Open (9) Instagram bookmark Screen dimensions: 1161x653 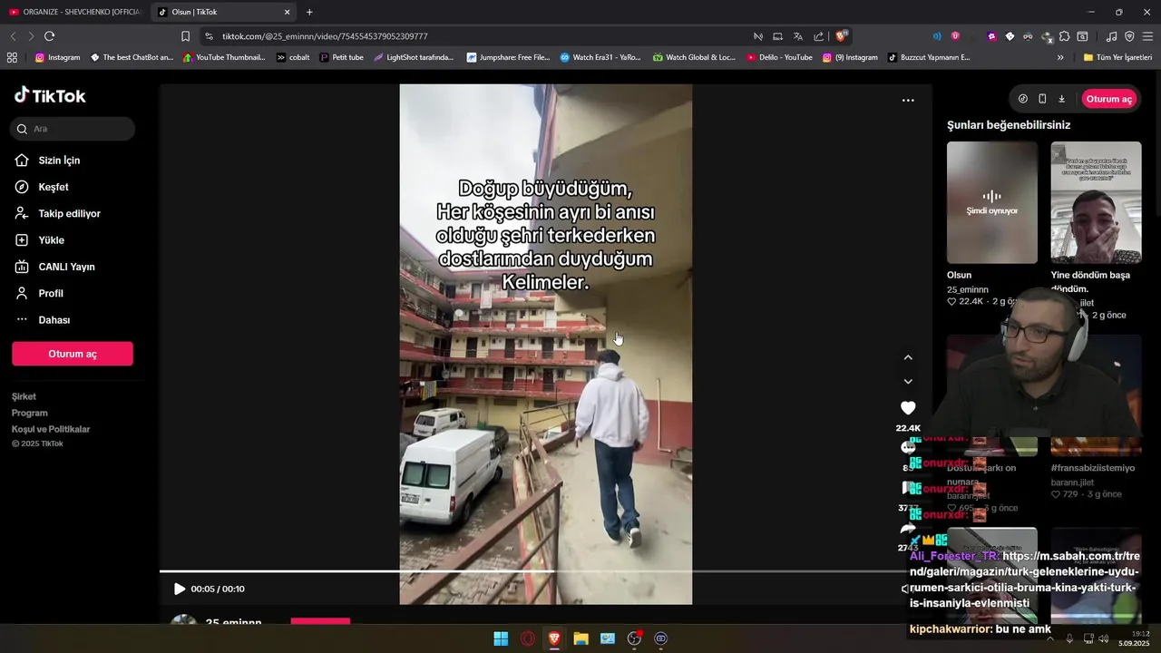[x=850, y=57]
